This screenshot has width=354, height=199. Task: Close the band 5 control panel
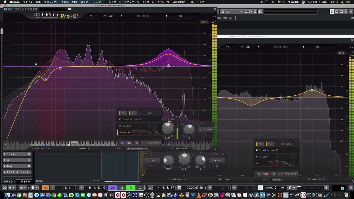(x=223, y=154)
